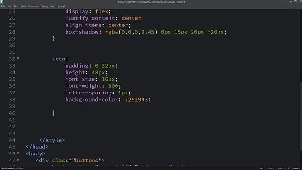Click the Line and Column cursor info
Image resolution: width=302 pixels, height=170 pixels.
pos(8,168)
